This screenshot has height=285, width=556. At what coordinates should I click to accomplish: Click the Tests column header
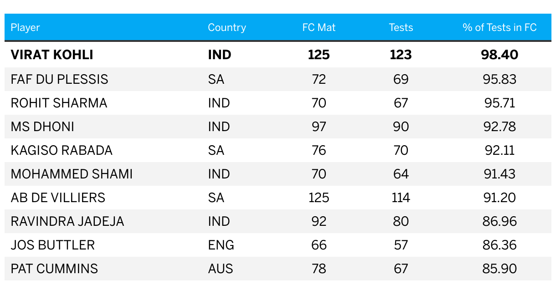(x=401, y=27)
